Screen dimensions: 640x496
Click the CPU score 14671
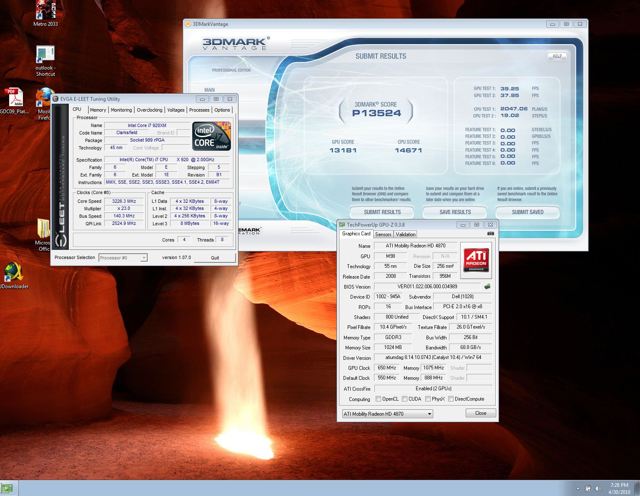point(409,150)
